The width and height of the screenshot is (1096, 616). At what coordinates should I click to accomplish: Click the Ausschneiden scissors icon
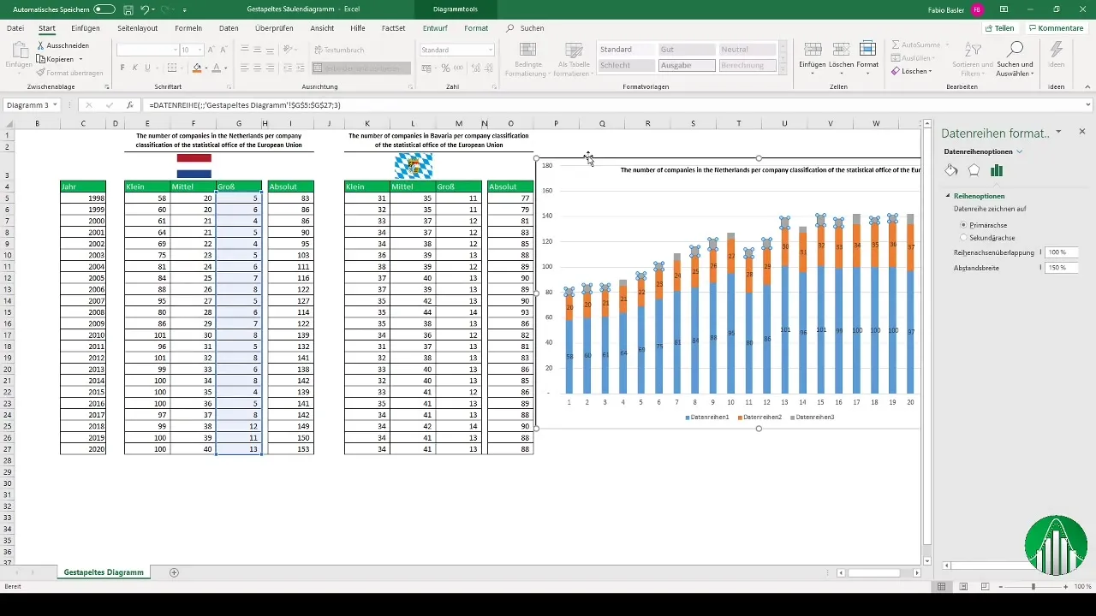click(x=40, y=45)
